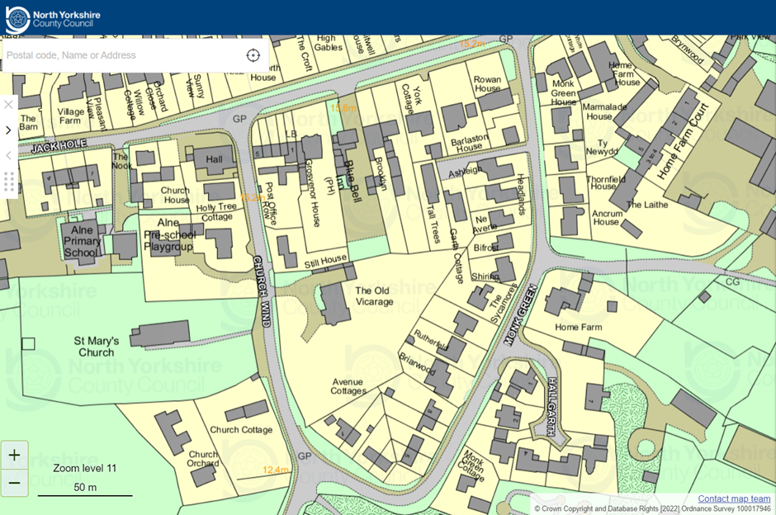This screenshot has height=515, width=776.
Task: Close the side panel with the X icon
Action: pyautogui.click(x=8, y=105)
